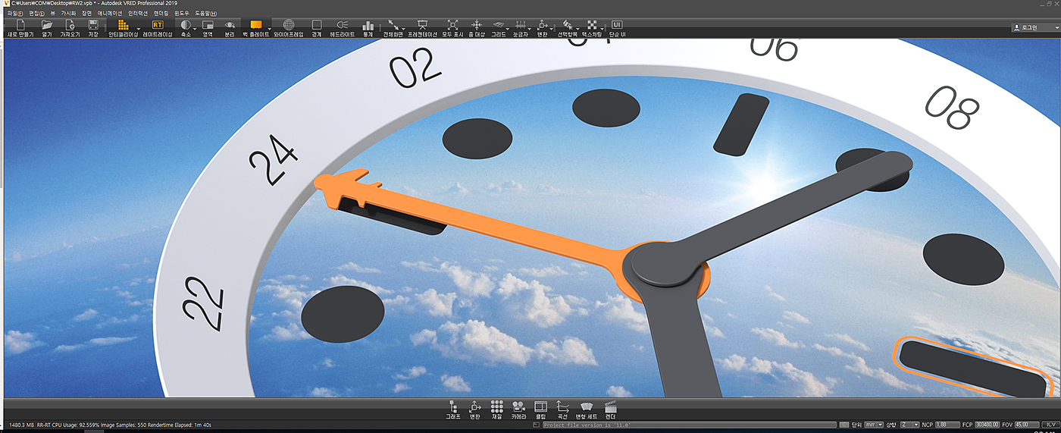Image resolution: width=1061 pixels, height=433 pixels.
Task: Click the texturing (텍스처링) checker icon
Action: 591,25
